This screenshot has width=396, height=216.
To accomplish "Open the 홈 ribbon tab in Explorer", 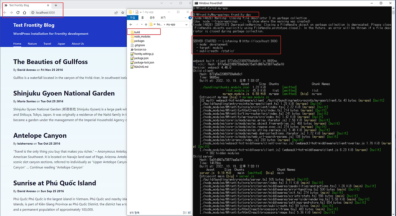I will pos(142,18).
